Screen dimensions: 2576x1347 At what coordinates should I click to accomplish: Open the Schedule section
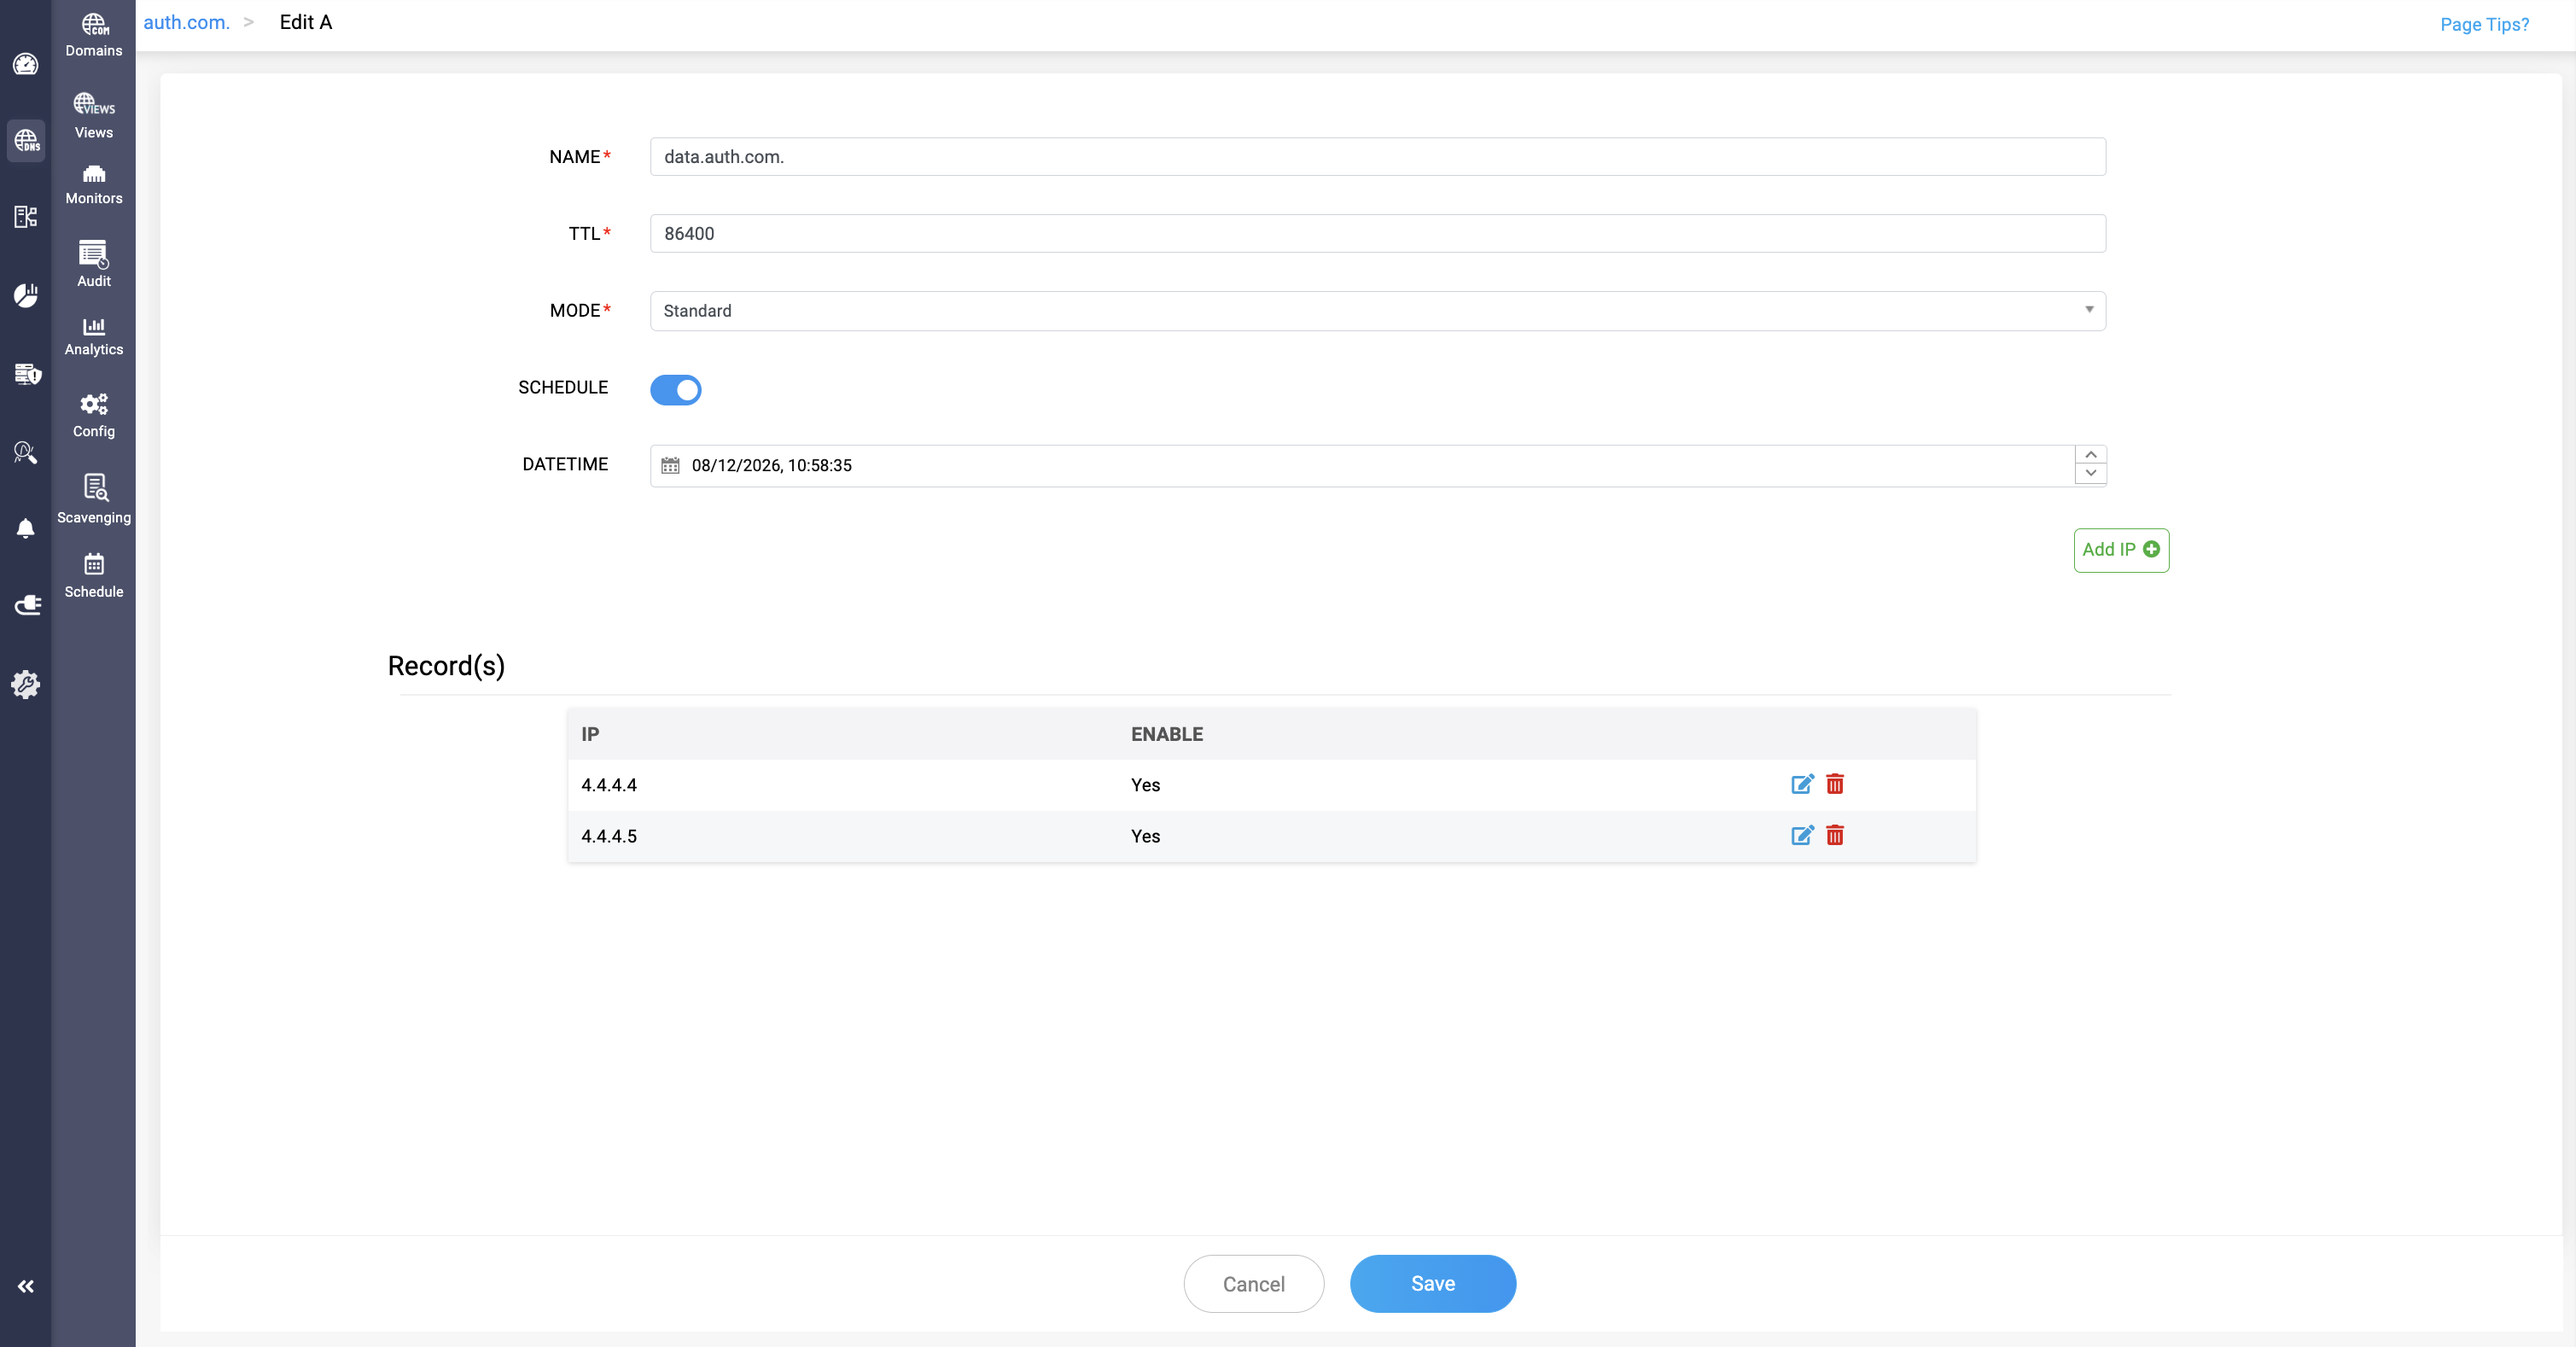click(94, 576)
